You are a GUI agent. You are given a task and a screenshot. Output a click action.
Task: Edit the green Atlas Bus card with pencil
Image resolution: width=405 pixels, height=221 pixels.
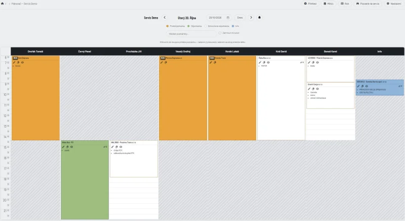coord(63,147)
